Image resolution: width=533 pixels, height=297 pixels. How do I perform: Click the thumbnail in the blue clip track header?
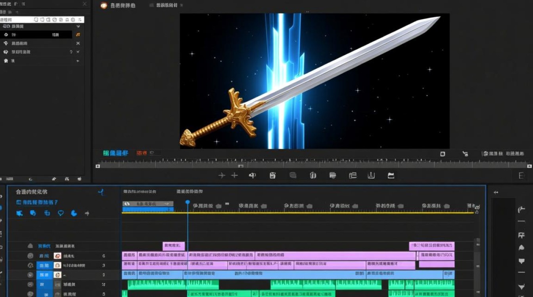click(x=57, y=275)
